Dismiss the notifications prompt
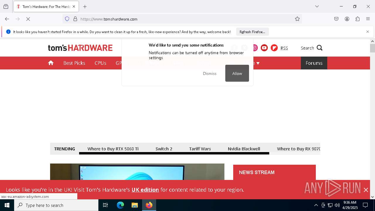The image size is (375, 211). (x=210, y=74)
